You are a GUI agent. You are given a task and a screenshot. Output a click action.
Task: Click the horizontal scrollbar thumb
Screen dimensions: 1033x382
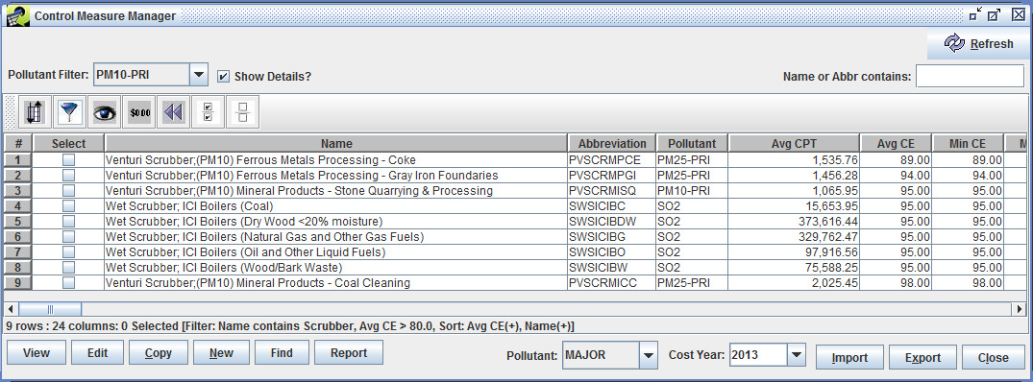[50, 309]
